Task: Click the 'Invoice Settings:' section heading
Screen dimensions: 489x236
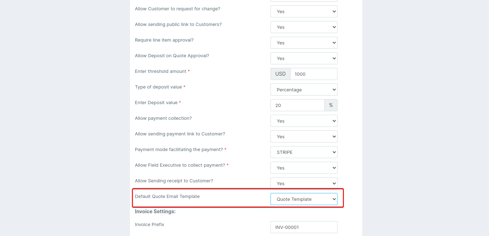Action: click(x=155, y=211)
